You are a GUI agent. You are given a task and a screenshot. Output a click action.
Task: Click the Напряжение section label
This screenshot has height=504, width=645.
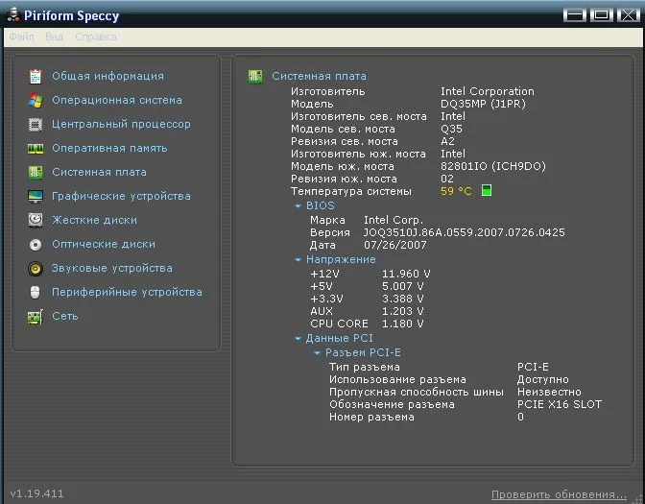(x=341, y=259)
